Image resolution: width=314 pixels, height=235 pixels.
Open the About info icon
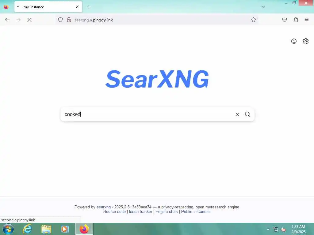click(x=294, y=41)
